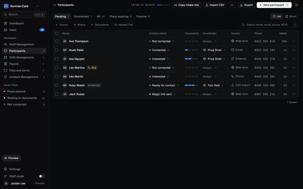Tick the select-all checkbox in table header
Image resolution: width=303 pixels, height=189 pixels.
57,34
